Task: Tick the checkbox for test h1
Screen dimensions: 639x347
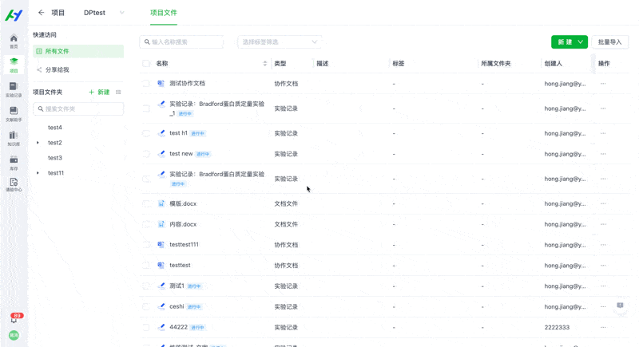Action: tap(146, 133)
